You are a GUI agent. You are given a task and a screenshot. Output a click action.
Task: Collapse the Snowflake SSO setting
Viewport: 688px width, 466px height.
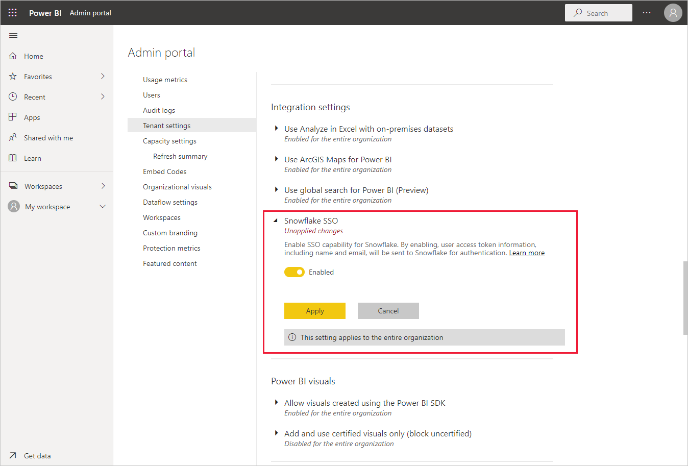[276, 220]
